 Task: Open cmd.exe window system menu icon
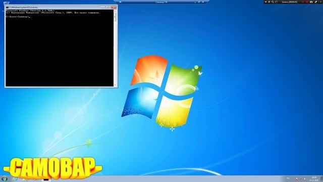coord(7,7)
